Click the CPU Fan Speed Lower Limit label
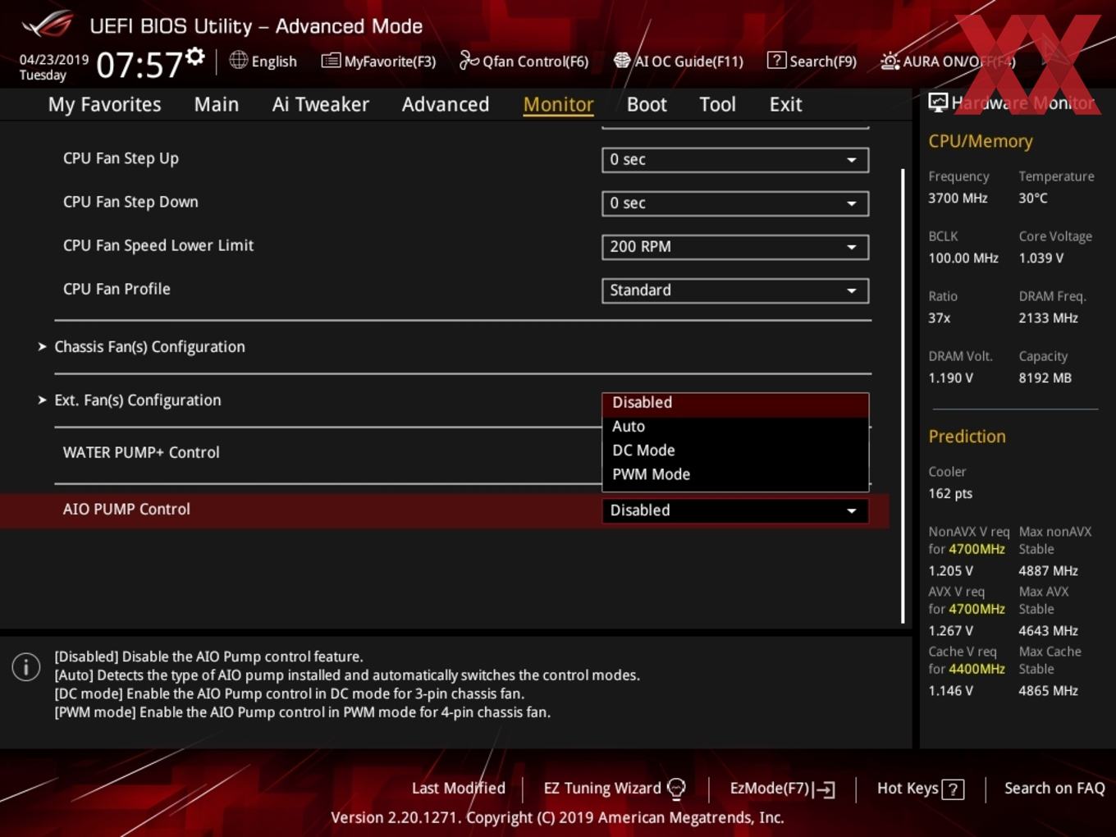The width and height of the screenshot is (1116, 837). (158, 245)
